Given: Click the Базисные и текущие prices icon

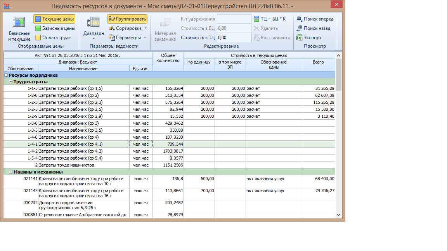Looking at the screenshot, I should tap(19, 23).
